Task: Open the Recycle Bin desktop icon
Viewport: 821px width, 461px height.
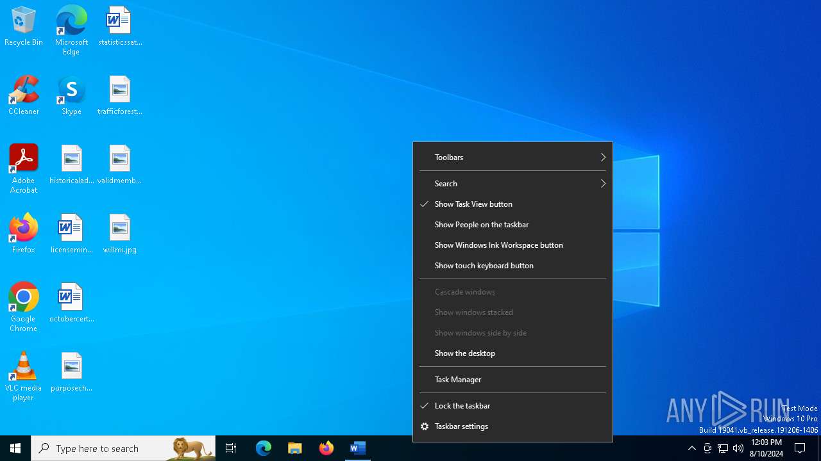Action: pyautogui.click(x=24, y=27)
